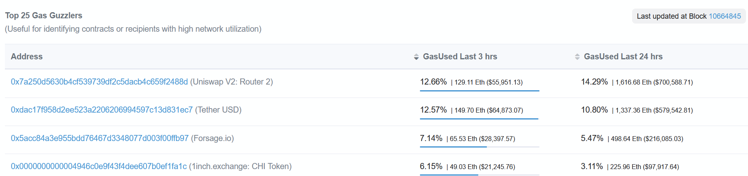Click the Last updated at Block badge

[x=689, y=16]
